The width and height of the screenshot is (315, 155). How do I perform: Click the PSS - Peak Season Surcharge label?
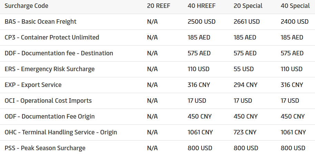pos(45,148)
